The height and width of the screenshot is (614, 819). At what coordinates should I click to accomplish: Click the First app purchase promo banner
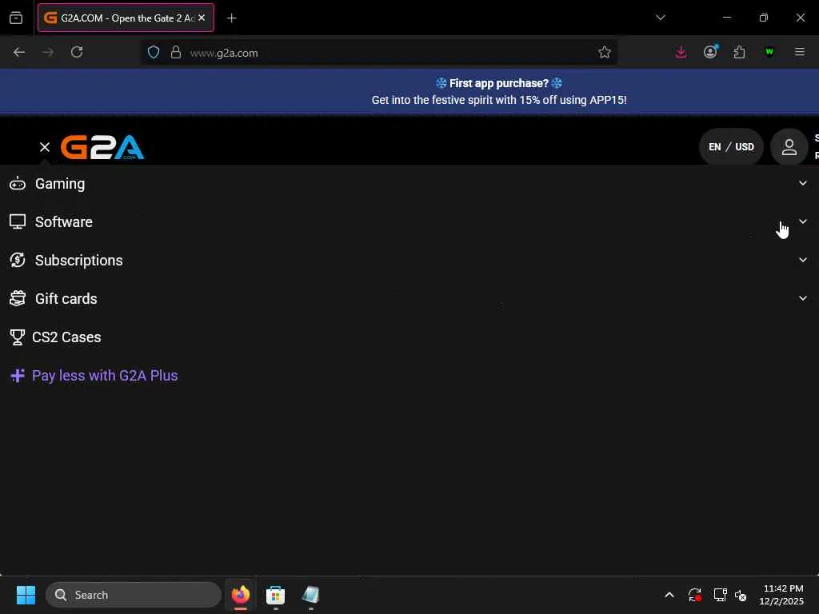pos(409,91)
